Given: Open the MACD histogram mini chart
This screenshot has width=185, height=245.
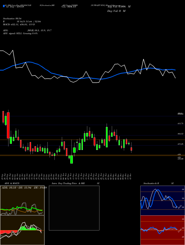Looking at the screenshot, I should pos(22,230).
